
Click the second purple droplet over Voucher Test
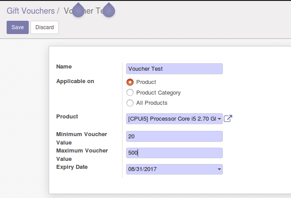[x=109, y=10]
